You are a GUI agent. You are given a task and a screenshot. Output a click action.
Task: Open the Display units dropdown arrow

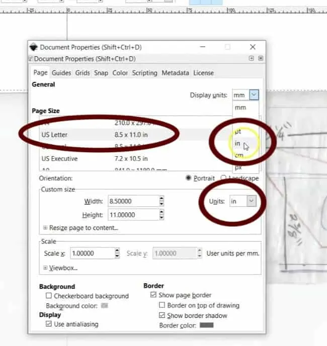pyautogui.click(x=254, y=95)
